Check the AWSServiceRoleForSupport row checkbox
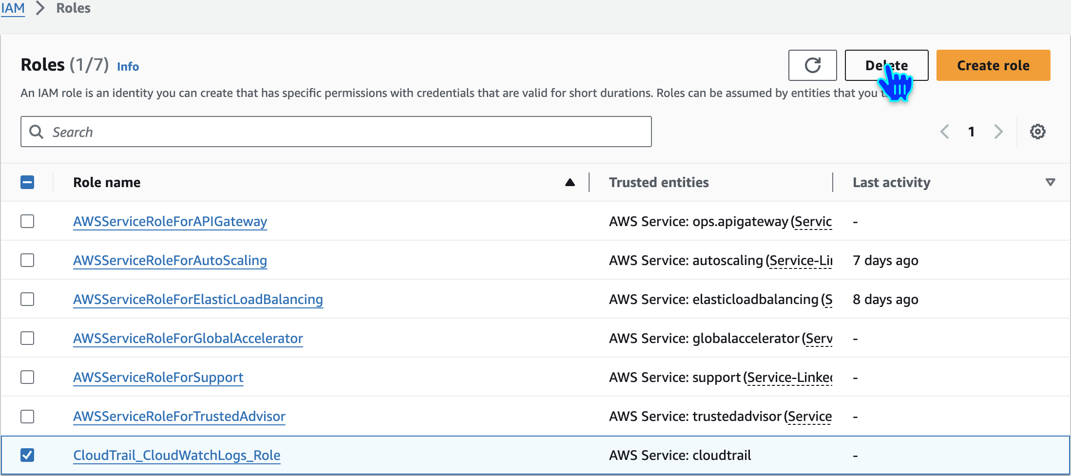 [x=27, y=377]
